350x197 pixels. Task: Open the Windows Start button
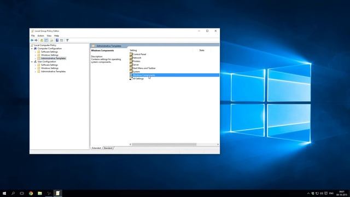pyautogui.click(x=4, y=193)
